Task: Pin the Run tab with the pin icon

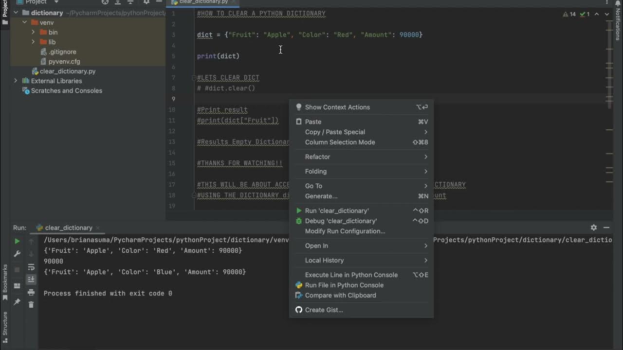Action: coord(17,302)
